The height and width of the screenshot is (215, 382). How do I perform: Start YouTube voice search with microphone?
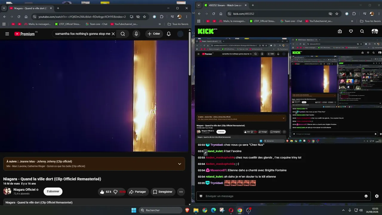pos(136,34)
